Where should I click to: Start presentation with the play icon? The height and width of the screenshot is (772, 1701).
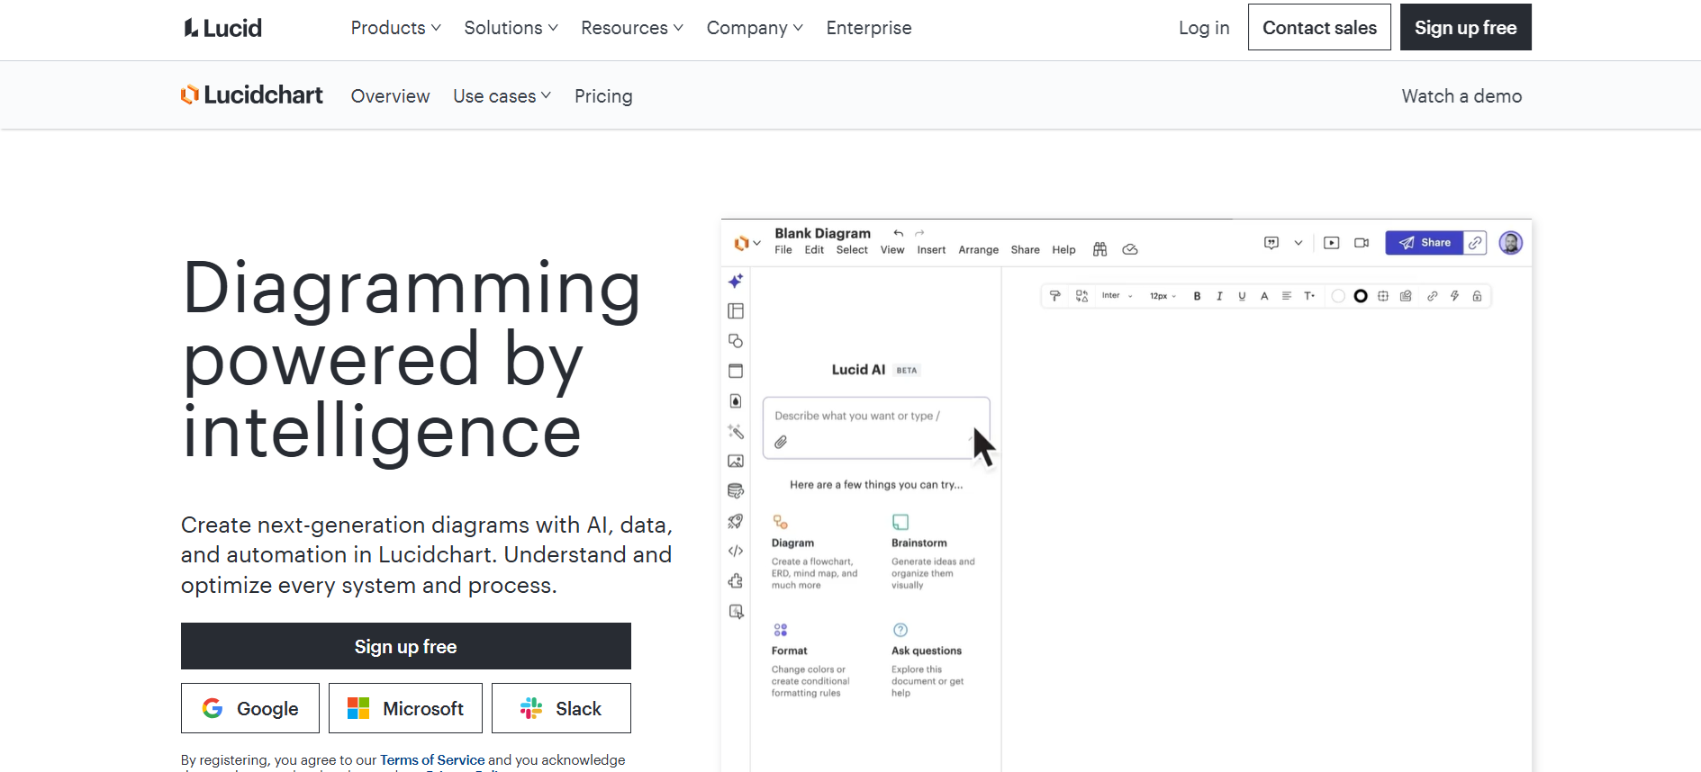click(1332, 243)
